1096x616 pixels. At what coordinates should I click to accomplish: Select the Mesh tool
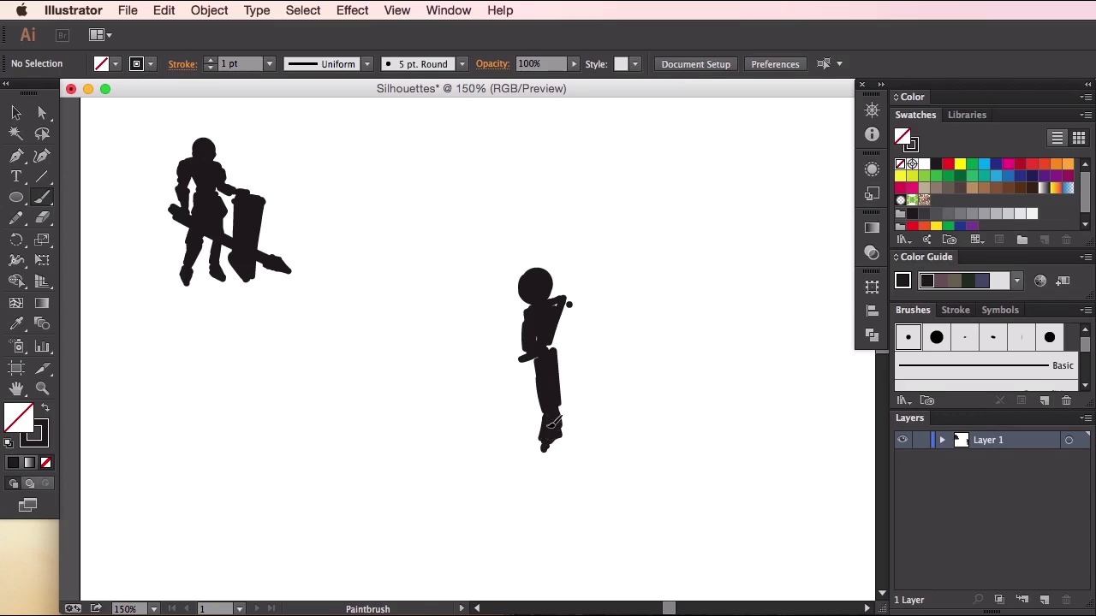click(x=16, y=303)
